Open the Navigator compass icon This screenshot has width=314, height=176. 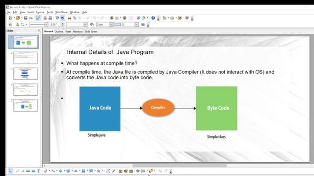138,18
